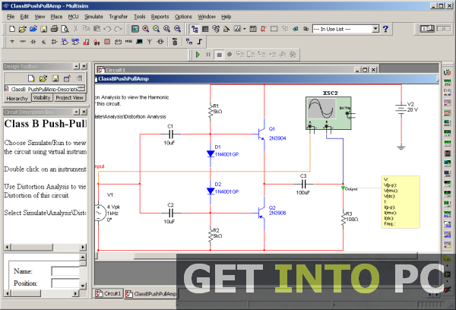The height and width of the screenshot is (310, 456).
Task: Click the Capture Screen Area dashed rectangle icon
Action: coord(274,29)
